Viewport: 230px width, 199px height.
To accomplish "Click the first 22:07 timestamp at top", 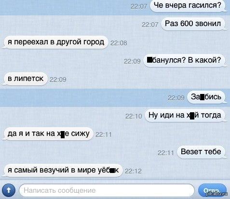I will tap(139, 6).
